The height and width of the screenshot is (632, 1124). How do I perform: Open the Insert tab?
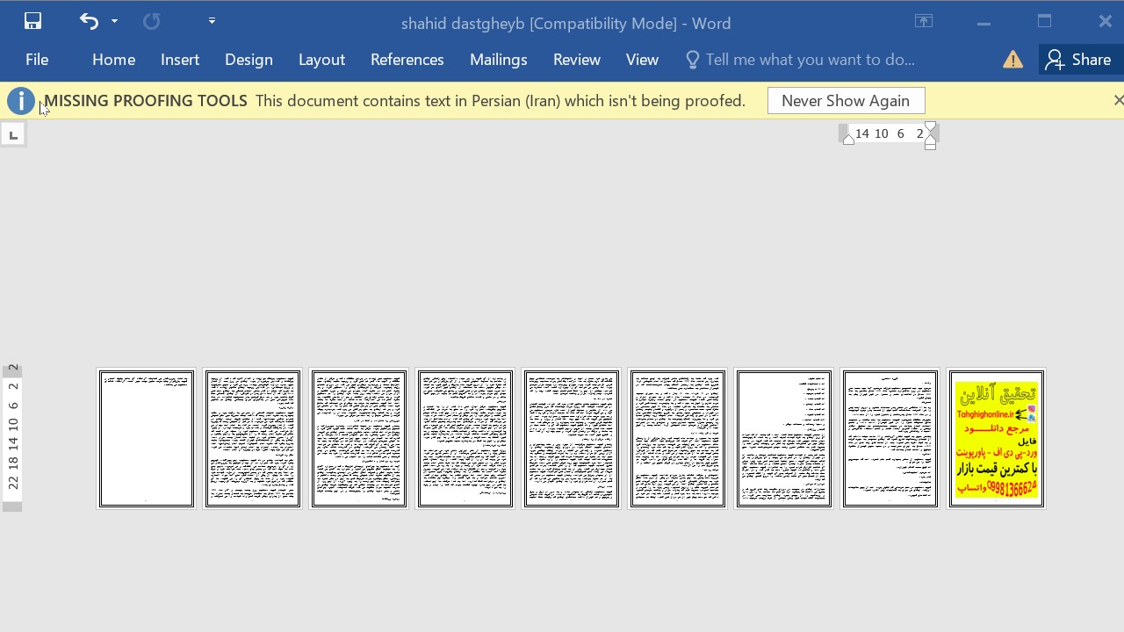pyautogui.click(x=180, y=60)
